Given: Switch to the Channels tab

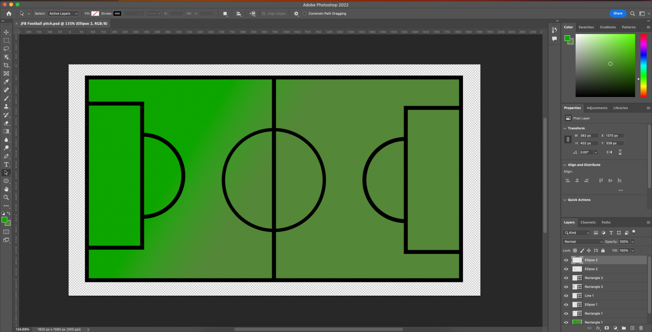Looking at the screenshot, I should pyautogui.click(x=588, y=222).
